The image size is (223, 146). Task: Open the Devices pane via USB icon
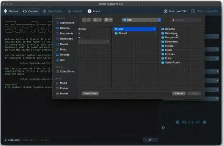[x=5, y=11]
